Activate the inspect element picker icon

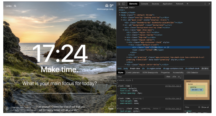coord(119,4)
